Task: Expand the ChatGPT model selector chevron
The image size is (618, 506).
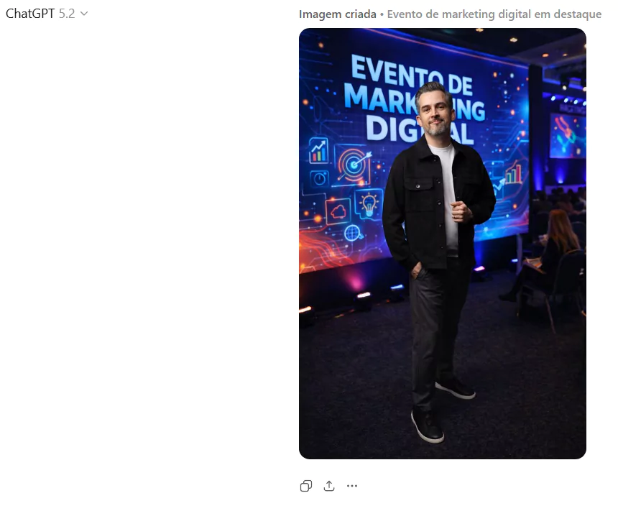Action: coord(84,14)
